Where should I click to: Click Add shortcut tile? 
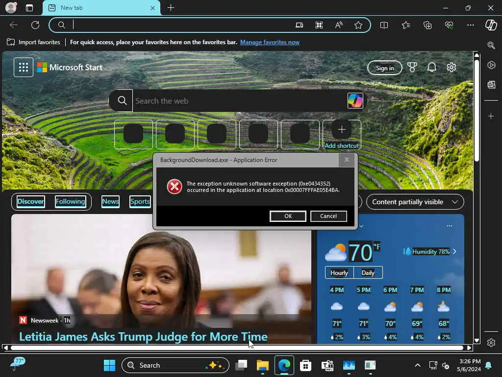pos(342,135)
